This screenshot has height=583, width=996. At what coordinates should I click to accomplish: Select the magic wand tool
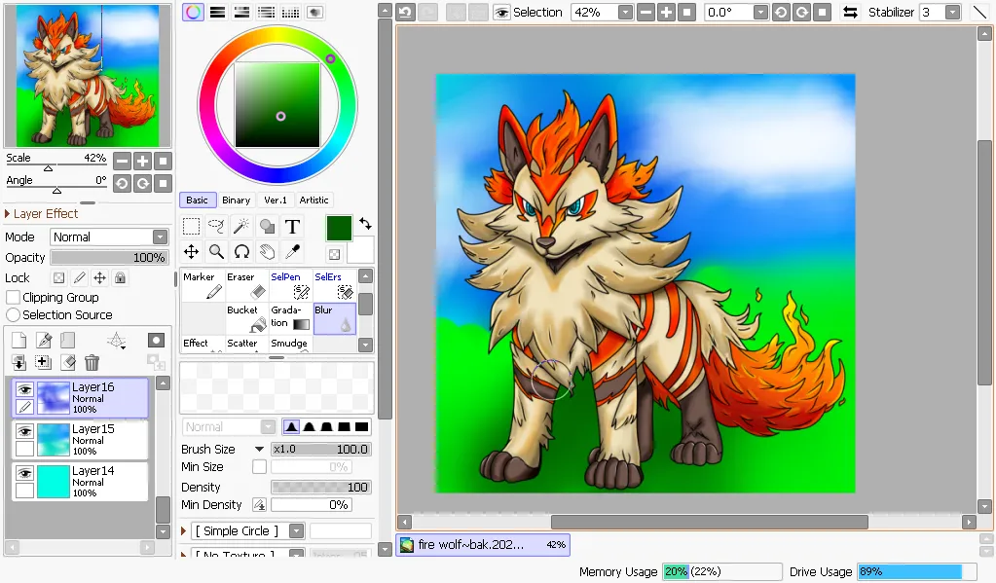[x=241, y=226]
